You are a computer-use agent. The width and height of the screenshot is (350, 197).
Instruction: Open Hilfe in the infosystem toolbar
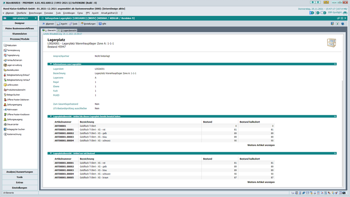(102, 24)
